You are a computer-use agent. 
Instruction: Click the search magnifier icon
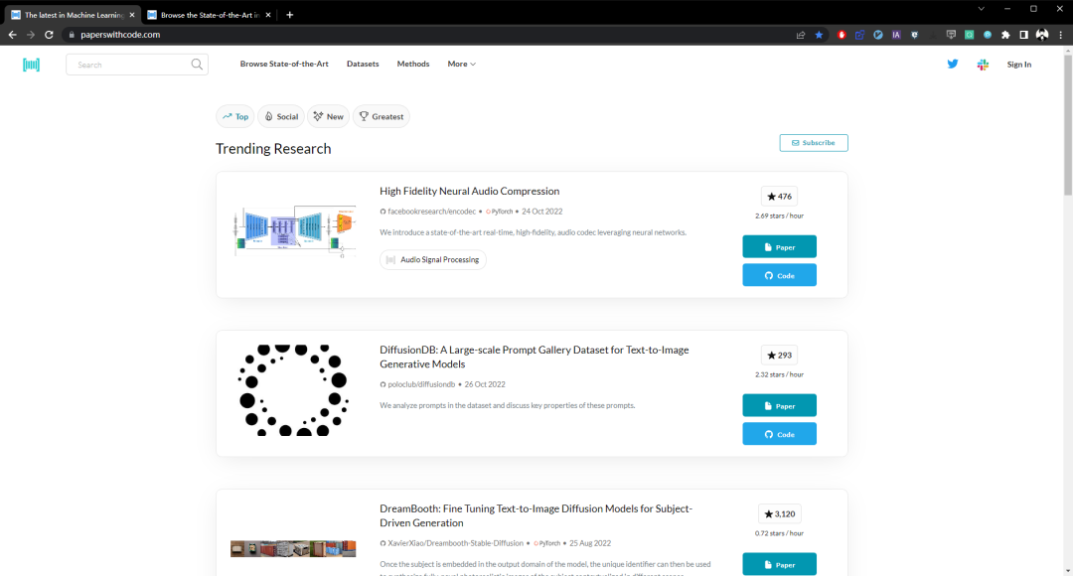[x=197, y=65]
